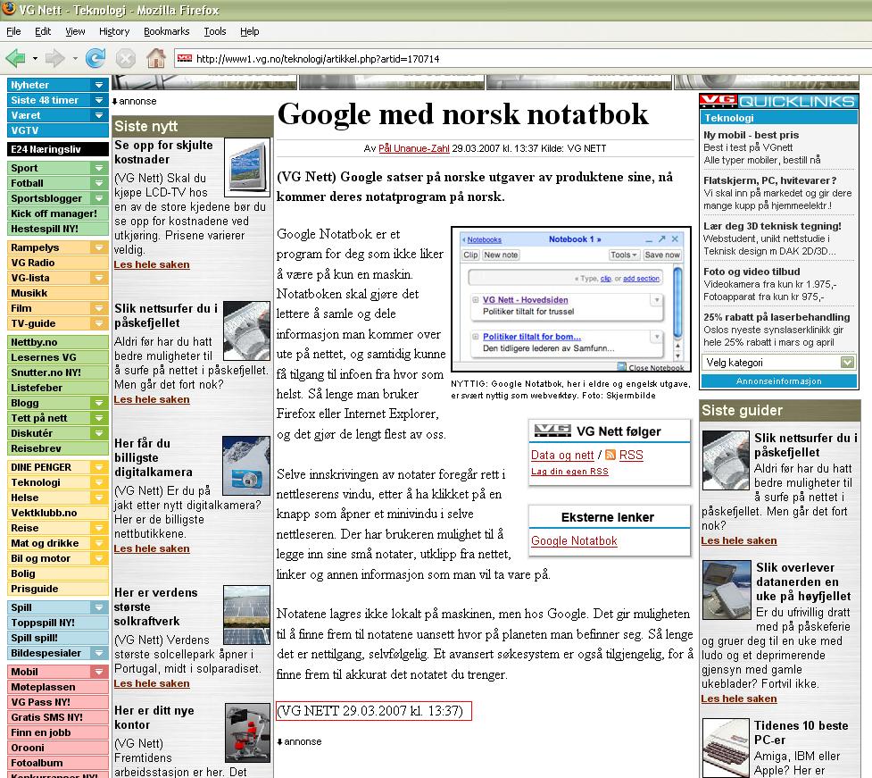Open Lær deg 3D teknisk tegning! quicklink
The height and width of the screenshot is (778, 872).
772,226
